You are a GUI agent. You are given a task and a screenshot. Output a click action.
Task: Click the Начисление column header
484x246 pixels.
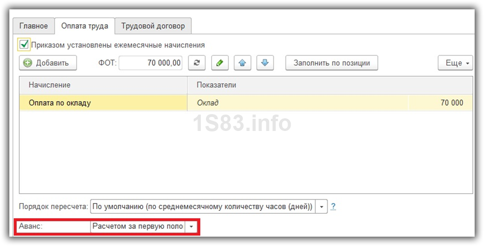click(x=103, y=85)
